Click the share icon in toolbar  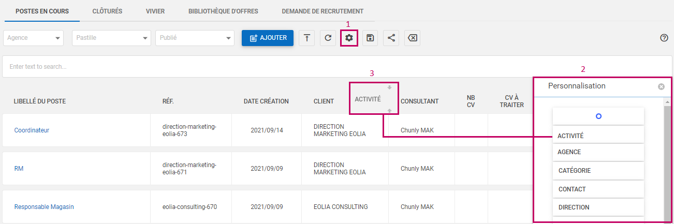[x=391, y=38]
